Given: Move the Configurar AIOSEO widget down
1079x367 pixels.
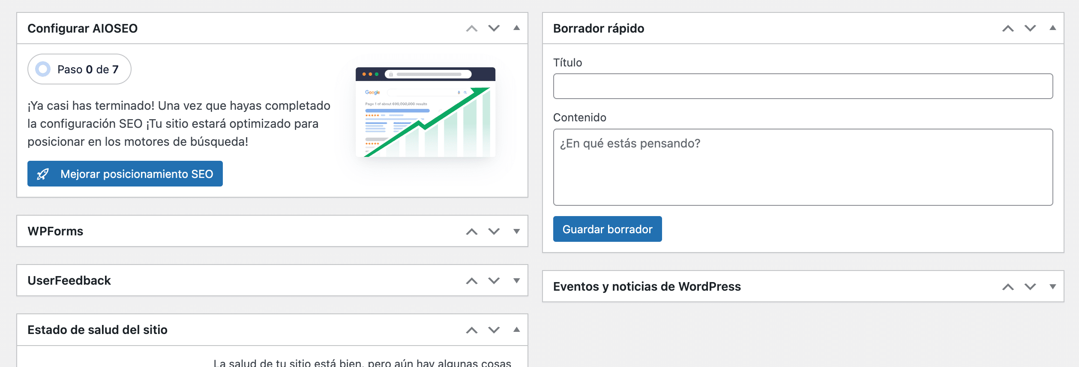Looking at the screenshot, I should (494, 28).
